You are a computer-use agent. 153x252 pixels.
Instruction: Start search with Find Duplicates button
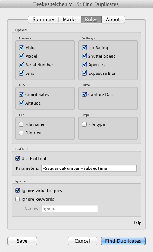123,241
